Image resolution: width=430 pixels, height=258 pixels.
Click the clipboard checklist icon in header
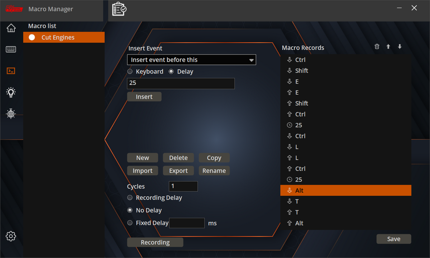tap(119, 9)
